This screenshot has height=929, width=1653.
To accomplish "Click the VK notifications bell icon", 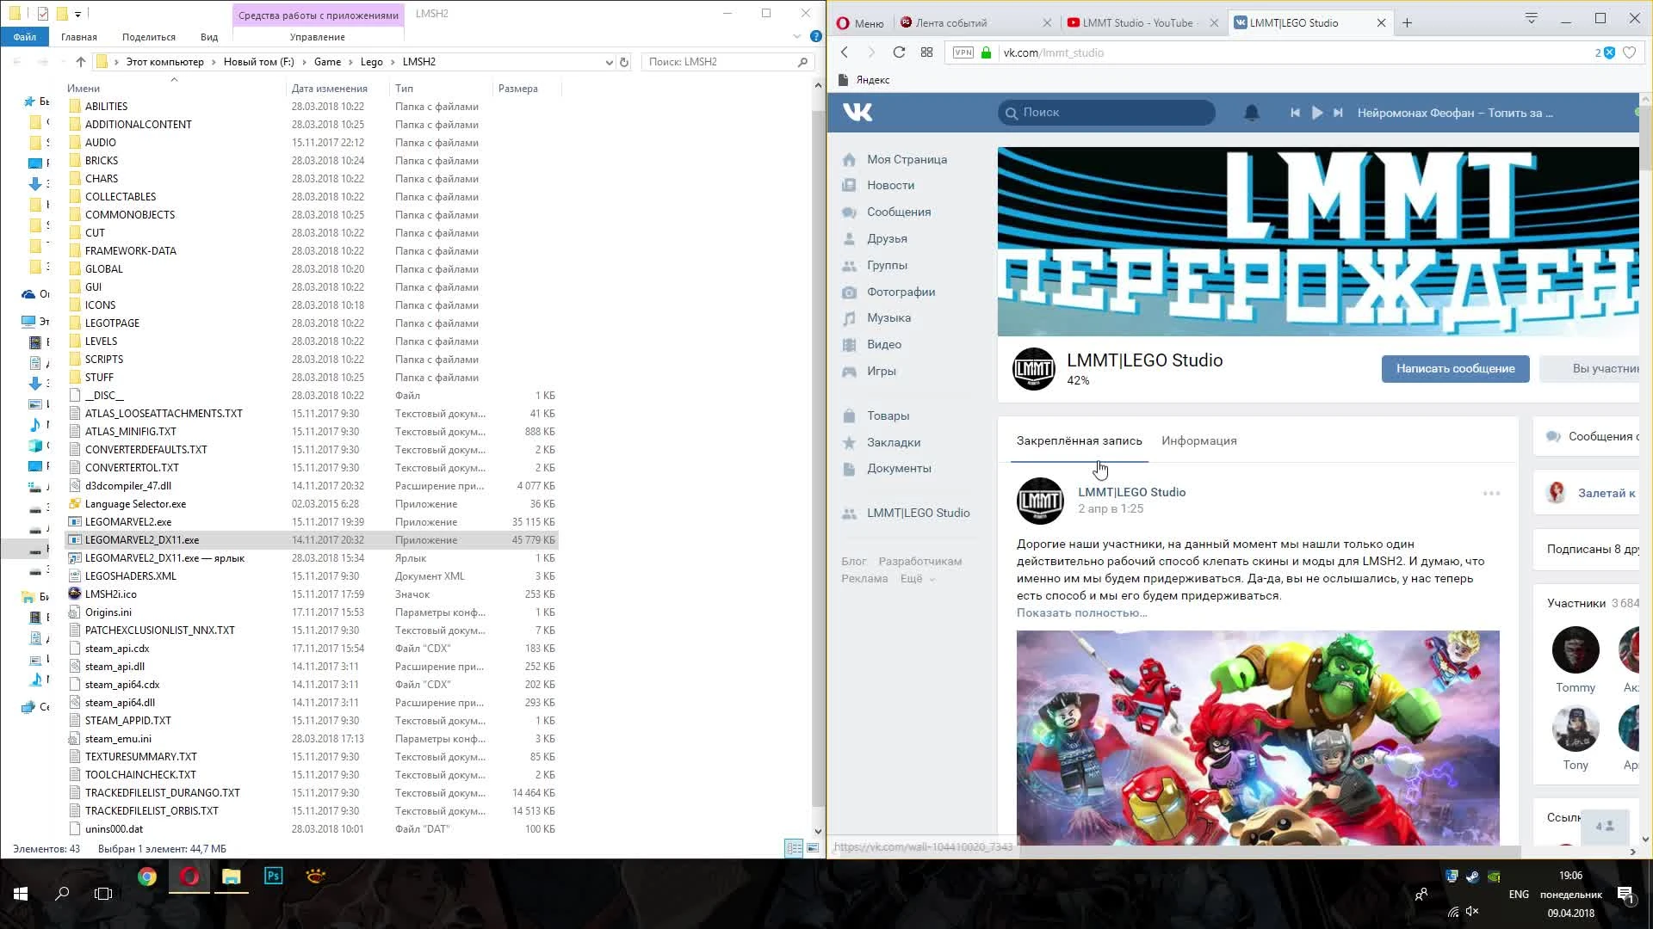I will (1252, 113).
